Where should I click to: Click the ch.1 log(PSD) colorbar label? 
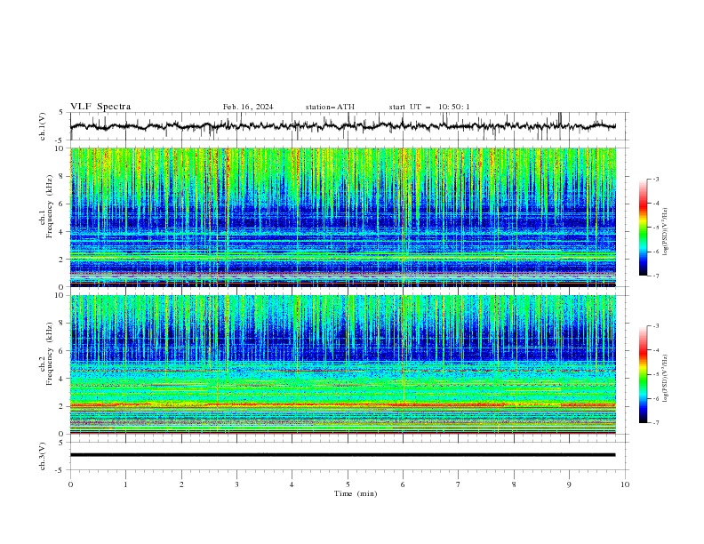(x=666, y=232)
